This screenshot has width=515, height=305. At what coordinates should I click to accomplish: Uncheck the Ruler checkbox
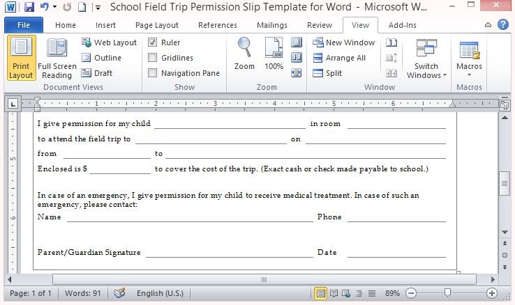tap(153, 42)
